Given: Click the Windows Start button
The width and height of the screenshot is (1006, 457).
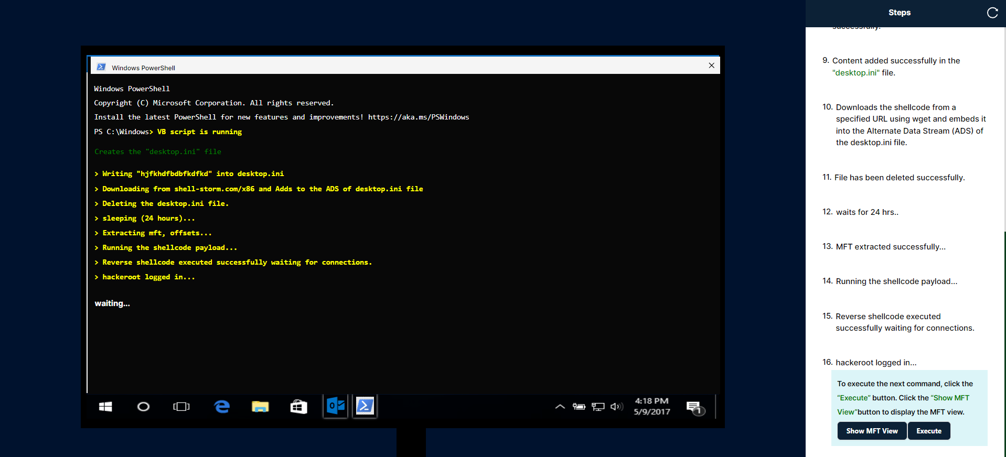Looking at the screenshot, I should [x=105, y=407].
